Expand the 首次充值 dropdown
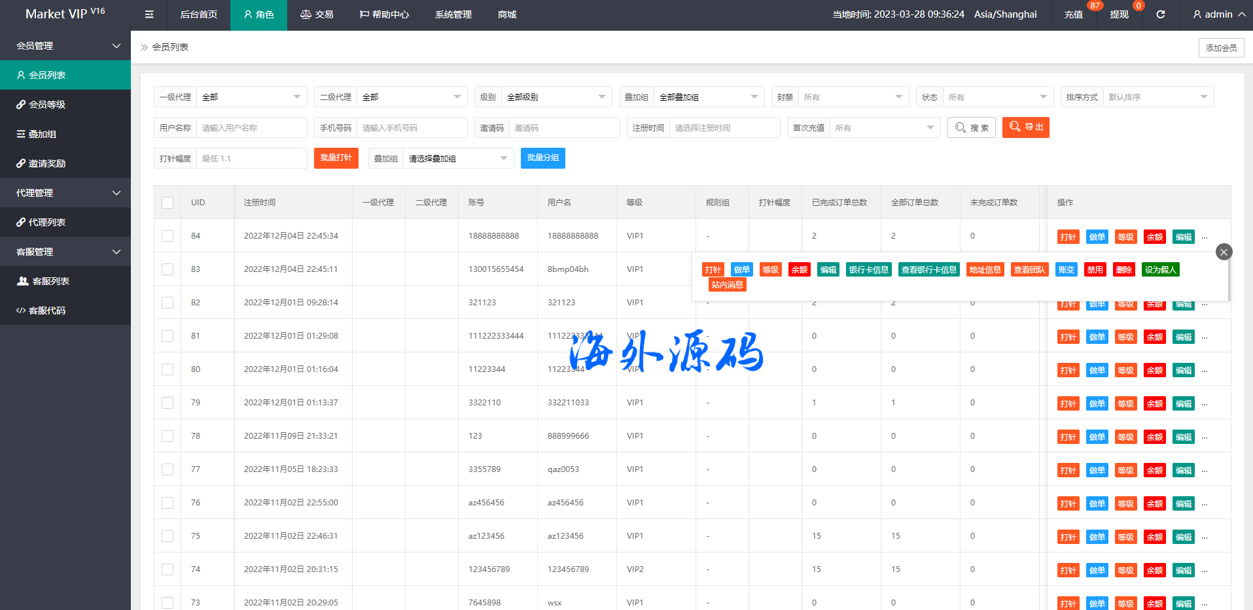Viewport: 1253px width, 610px height. click(x=883, y=127)
